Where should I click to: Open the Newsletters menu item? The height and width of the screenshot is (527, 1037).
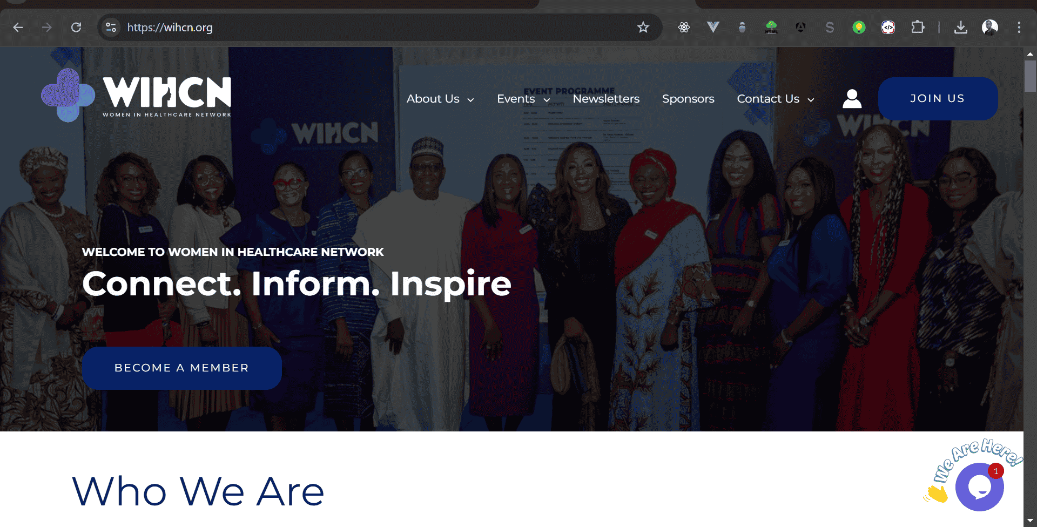[x=606, y=99]
